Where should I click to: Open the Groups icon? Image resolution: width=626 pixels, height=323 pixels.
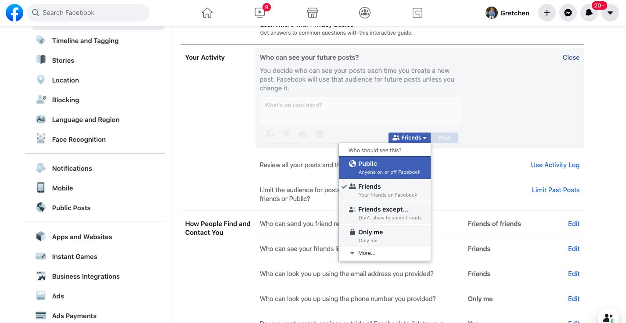coord(365,13)
